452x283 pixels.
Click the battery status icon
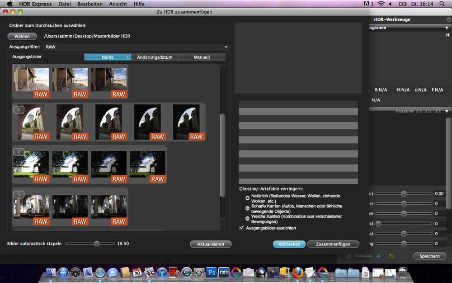tap(402, 4)
